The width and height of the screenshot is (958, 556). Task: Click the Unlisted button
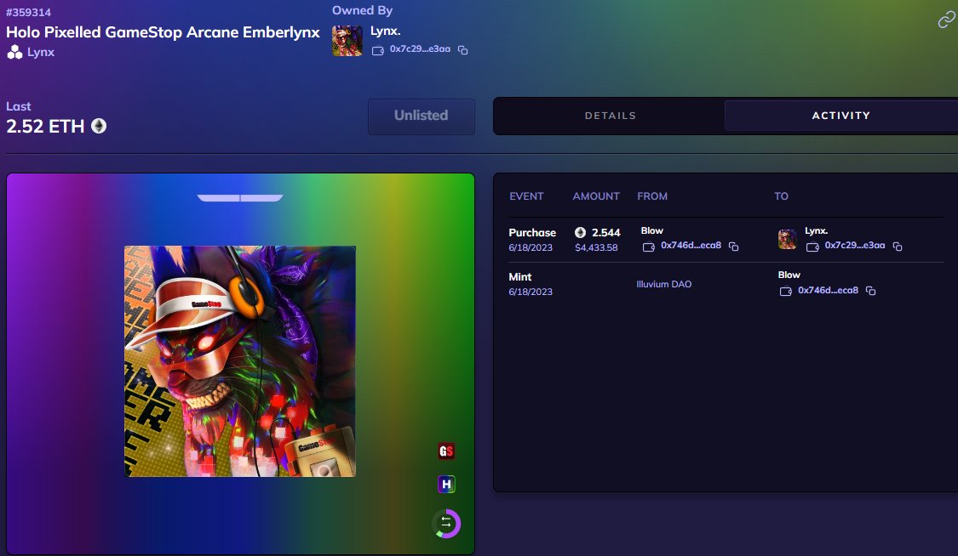click(x=421, y=116)
